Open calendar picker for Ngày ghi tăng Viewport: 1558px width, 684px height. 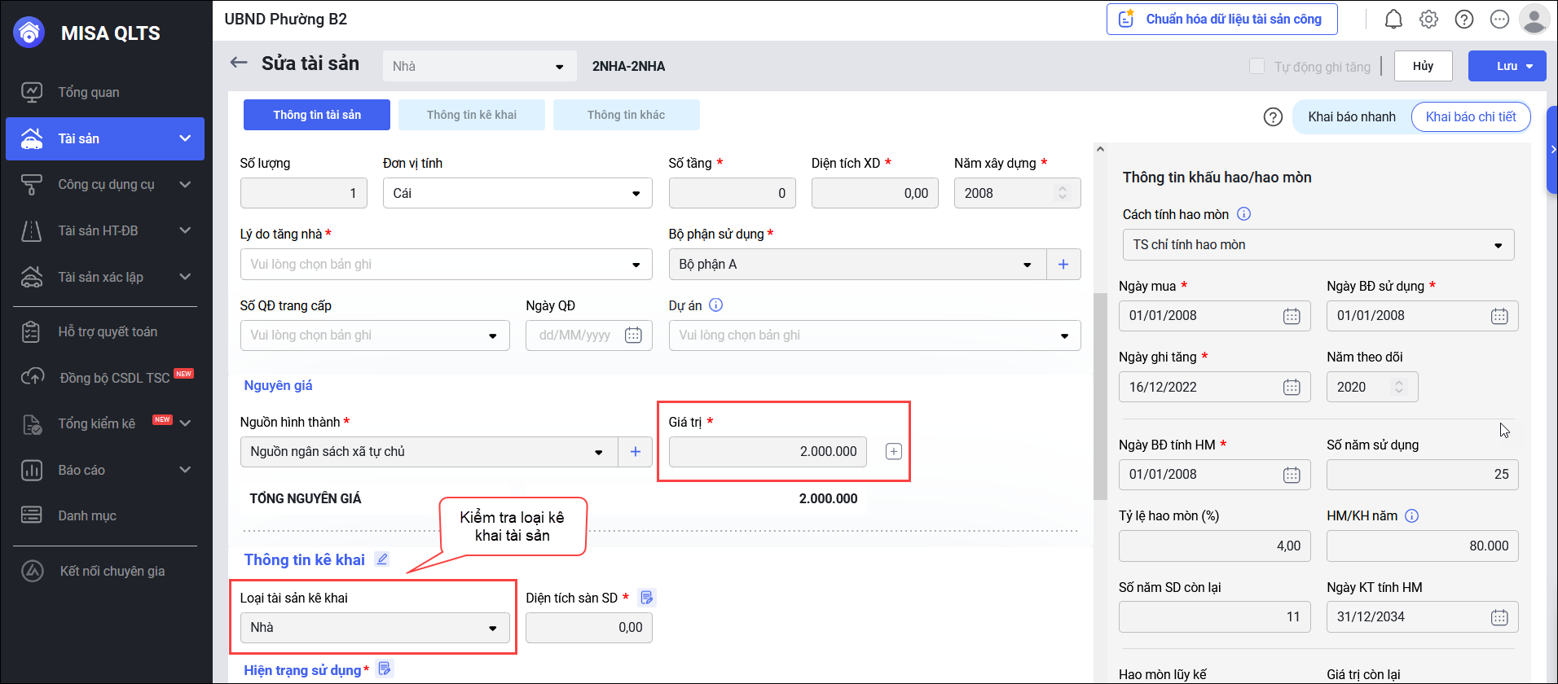[x=1292, y=388]
